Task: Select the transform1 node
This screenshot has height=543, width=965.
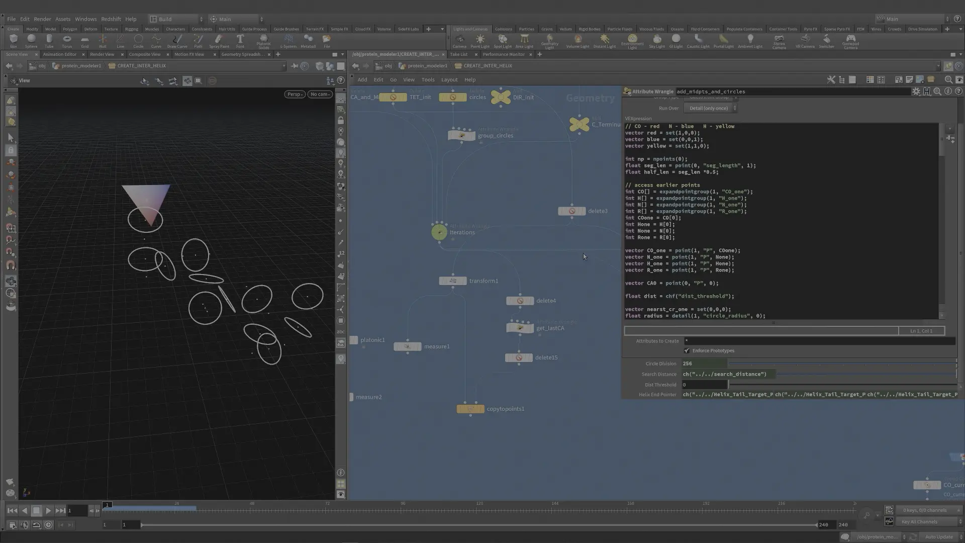Action: (452, 281)
